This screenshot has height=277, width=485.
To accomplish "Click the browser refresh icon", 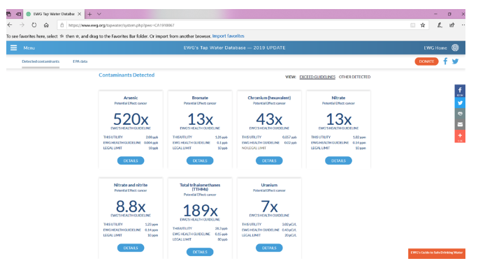I will pos(34,25).
